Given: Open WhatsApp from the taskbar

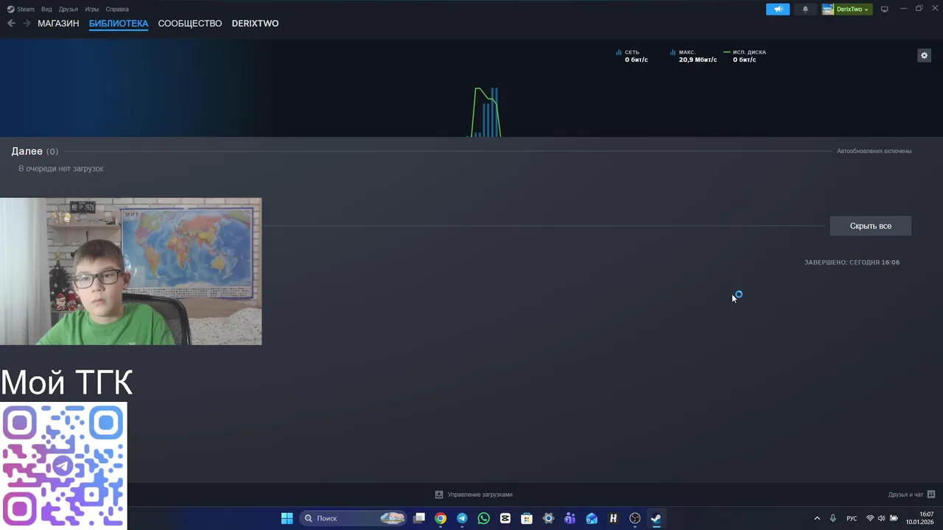Looking at the screenshot, I should [483, 518].
